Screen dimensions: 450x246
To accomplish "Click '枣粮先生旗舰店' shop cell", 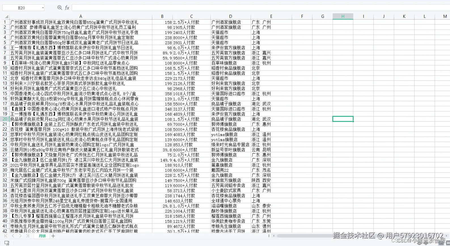I will (231, 226).
